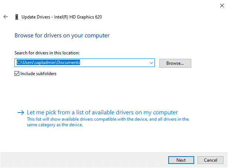Click the device icon beside Update Drivers
The height and width of the screenshot is (168, 228).
click(x=17, y=17)
